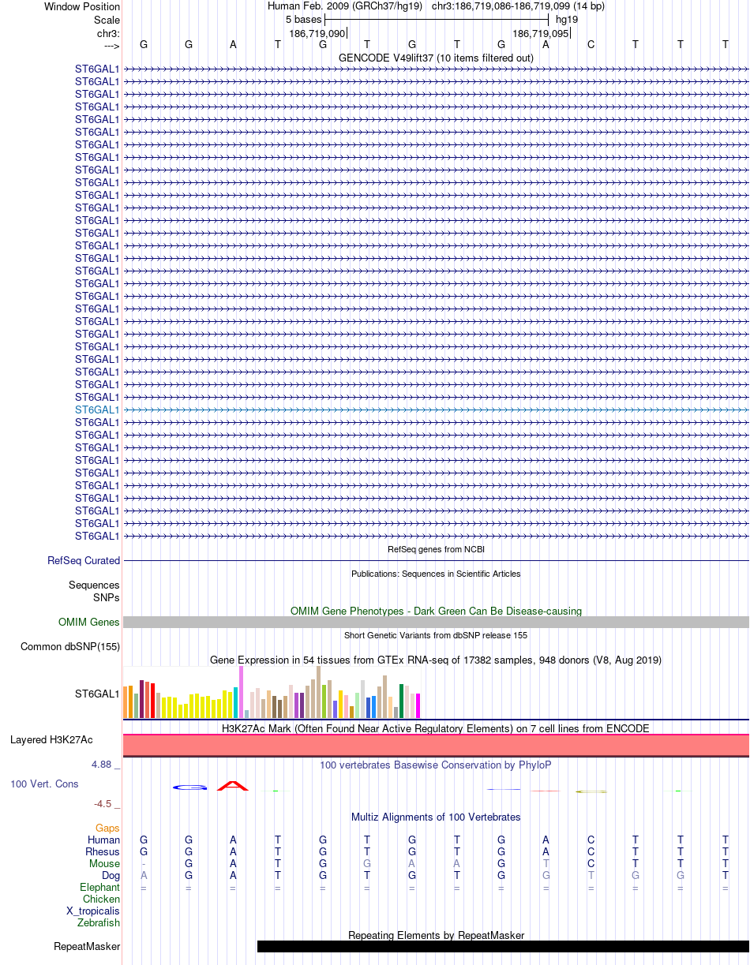
Task: Open the OMIM Gene Phenotypes track title
Action: point(436,611)
